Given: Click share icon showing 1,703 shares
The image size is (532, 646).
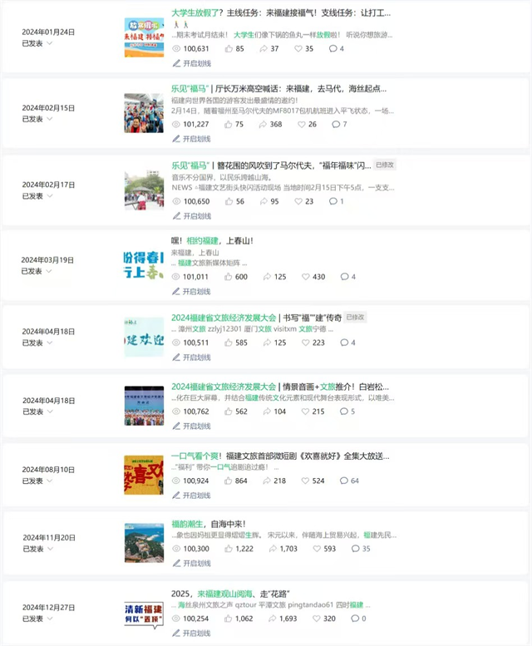Looking at the screenshot, I should pos(273,549).
